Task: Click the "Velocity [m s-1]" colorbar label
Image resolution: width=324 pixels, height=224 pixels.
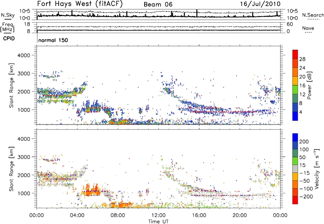Action: tap(317, 169)
